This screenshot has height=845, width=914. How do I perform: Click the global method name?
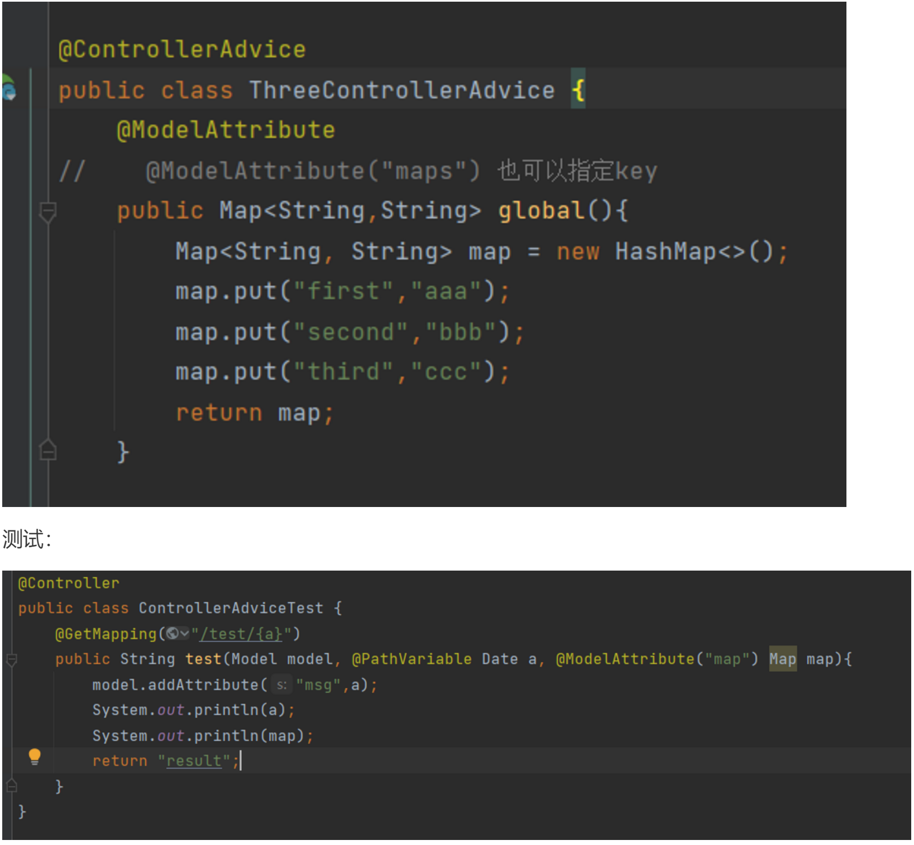pyautogui.click(x=540, y=211)
